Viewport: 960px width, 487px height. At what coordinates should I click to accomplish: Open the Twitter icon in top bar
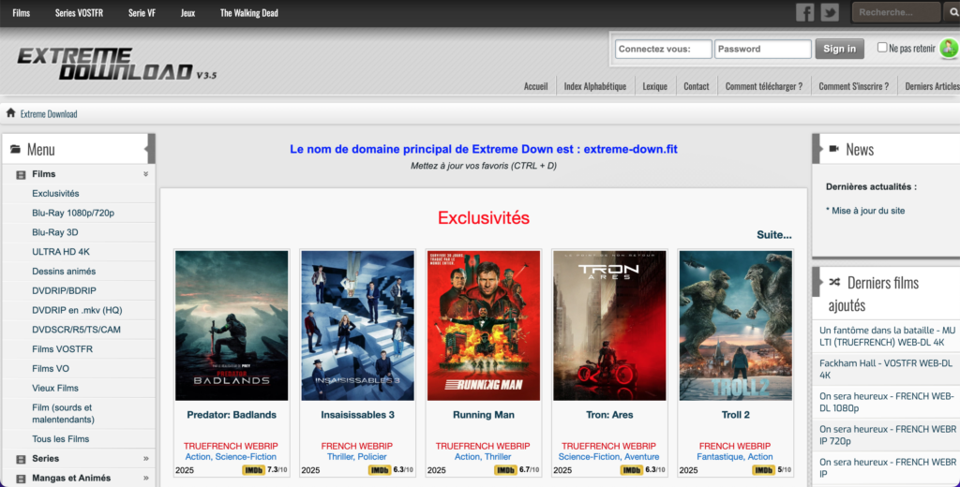(x=830, y=12)
